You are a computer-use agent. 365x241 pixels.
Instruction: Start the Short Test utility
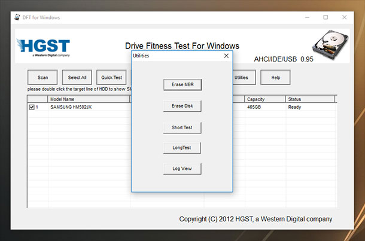182,128
